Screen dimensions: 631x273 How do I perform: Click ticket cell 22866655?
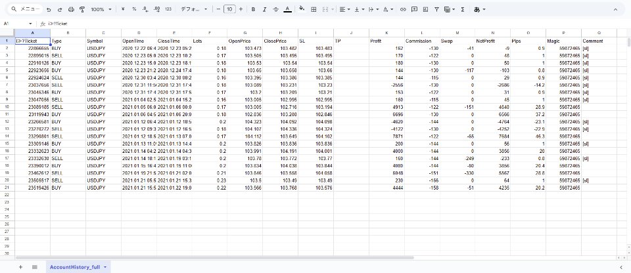pos(33,49)
